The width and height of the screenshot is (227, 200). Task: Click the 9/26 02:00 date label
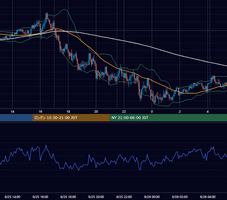[x=180, y=197]
